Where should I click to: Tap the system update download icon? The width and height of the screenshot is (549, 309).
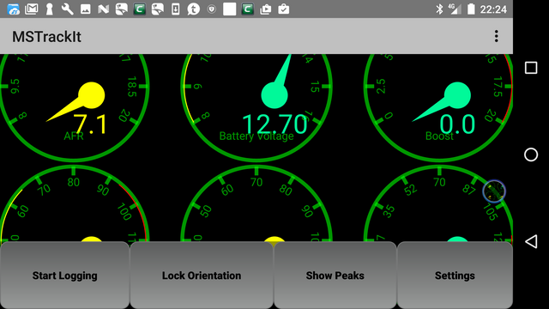click(x=175, y=9)
